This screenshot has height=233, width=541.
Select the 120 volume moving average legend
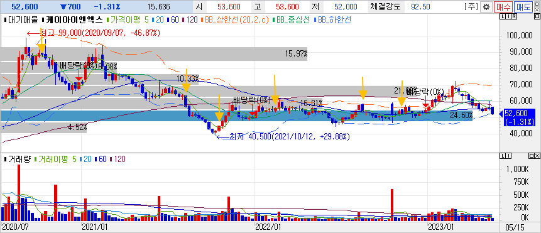pyautogui.click(x=117, y=160)
